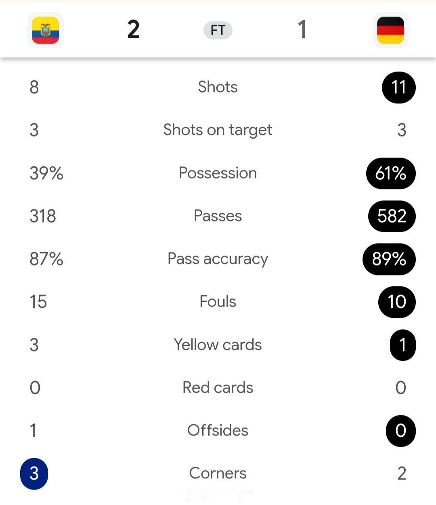436x505 pixels.
Task: Select the 582 passes badge
Action: click(392, 216)
